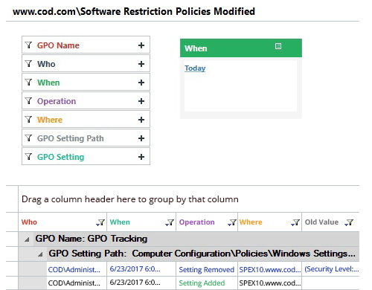Click the plus icon beside the Operation filter

(141, 101)
